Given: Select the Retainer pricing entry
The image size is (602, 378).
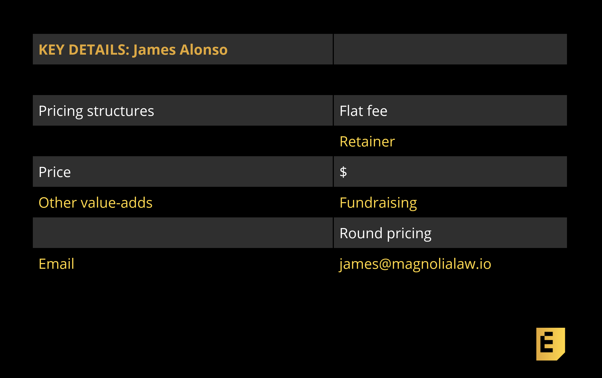Looking at the screenshot, I should [x=367, y=141].
